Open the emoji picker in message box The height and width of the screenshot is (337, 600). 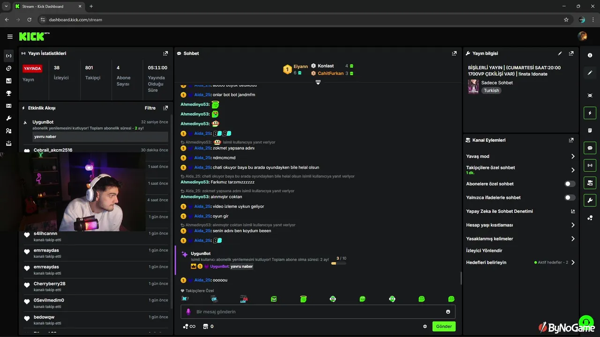pyautogui.click(x=448, y=312)
